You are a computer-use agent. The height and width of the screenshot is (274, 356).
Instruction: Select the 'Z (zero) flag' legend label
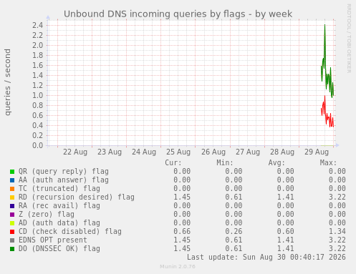[47, 215]
